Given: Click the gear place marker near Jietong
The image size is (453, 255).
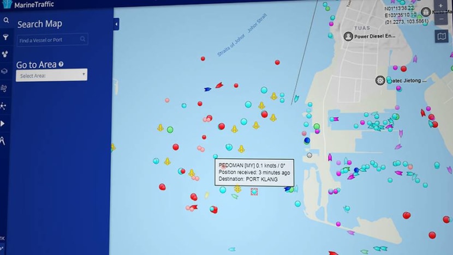Looking at the screenshot, I should (x=380, y=80).
